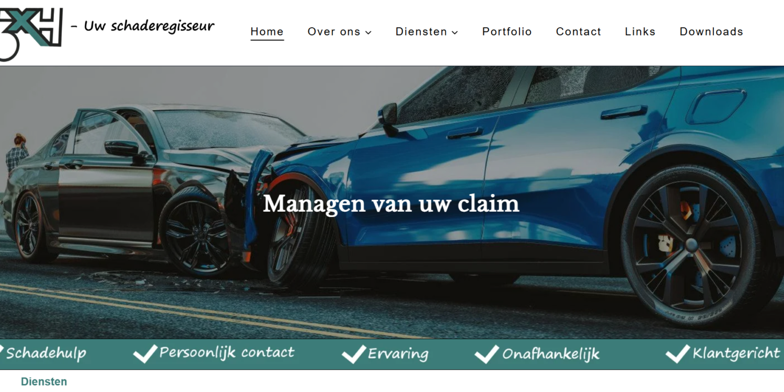This screenshot has height=392, width=784.
Task: Expand the Diensten chevron arrow
Action: click(x=455, y=32)
